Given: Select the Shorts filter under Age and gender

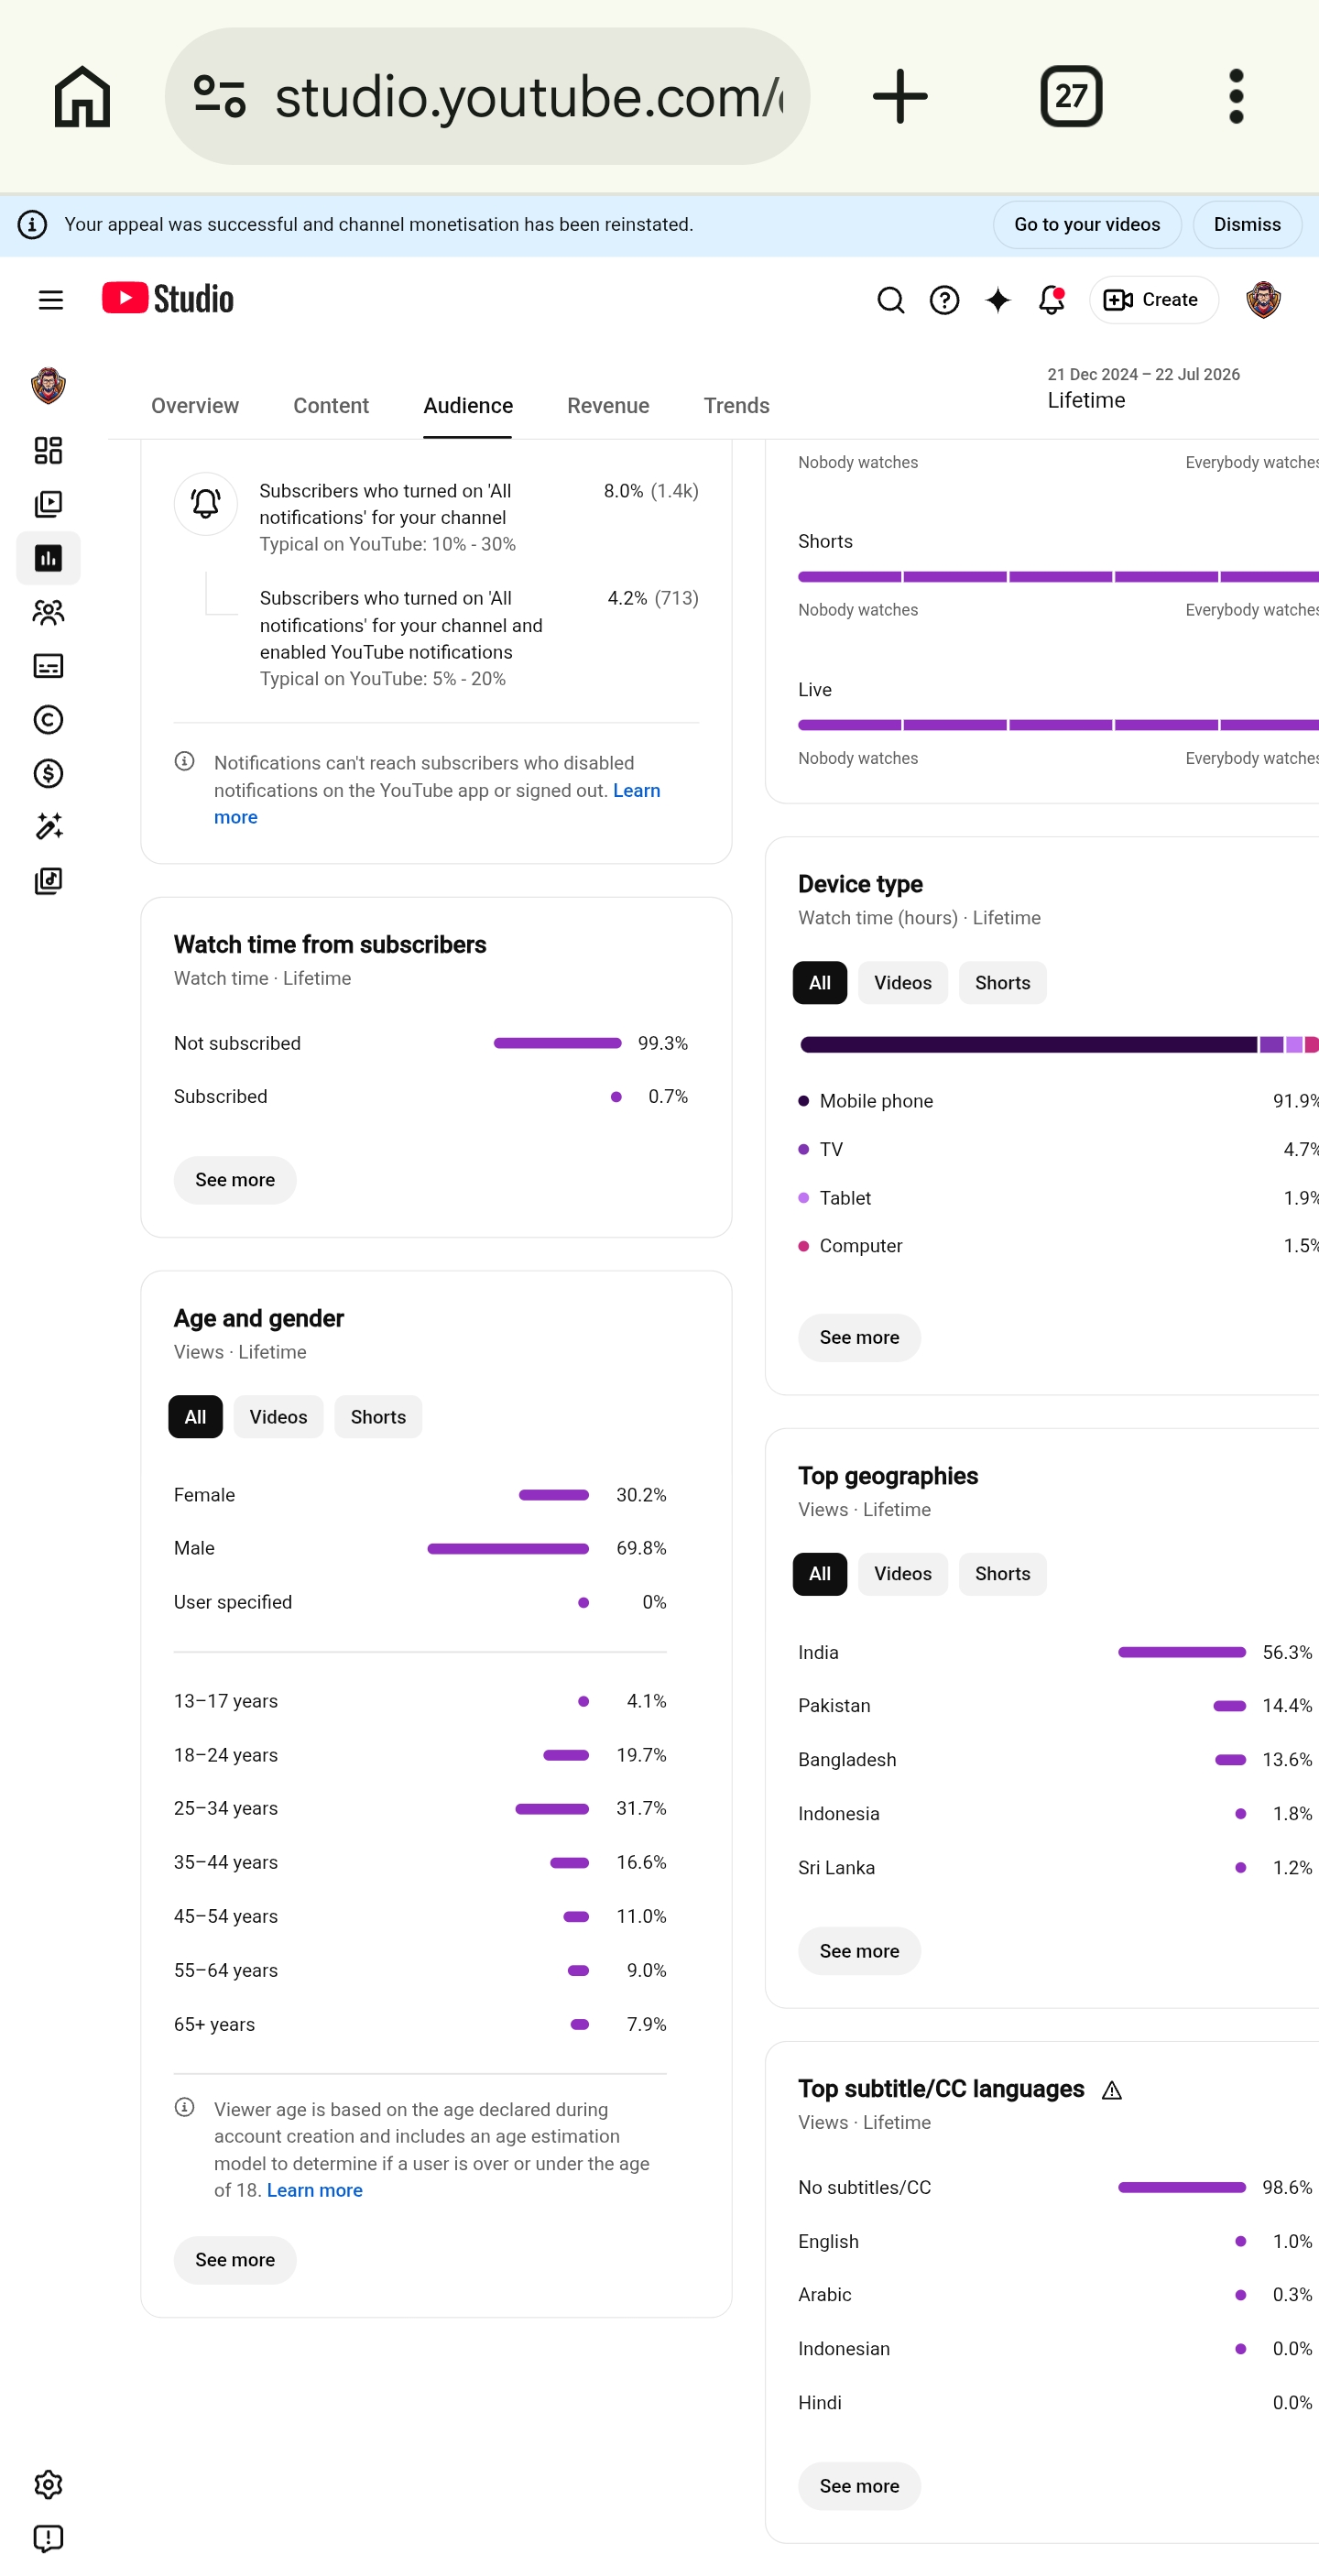Looking at the screenshot, I should click(x=378, y=1417).
